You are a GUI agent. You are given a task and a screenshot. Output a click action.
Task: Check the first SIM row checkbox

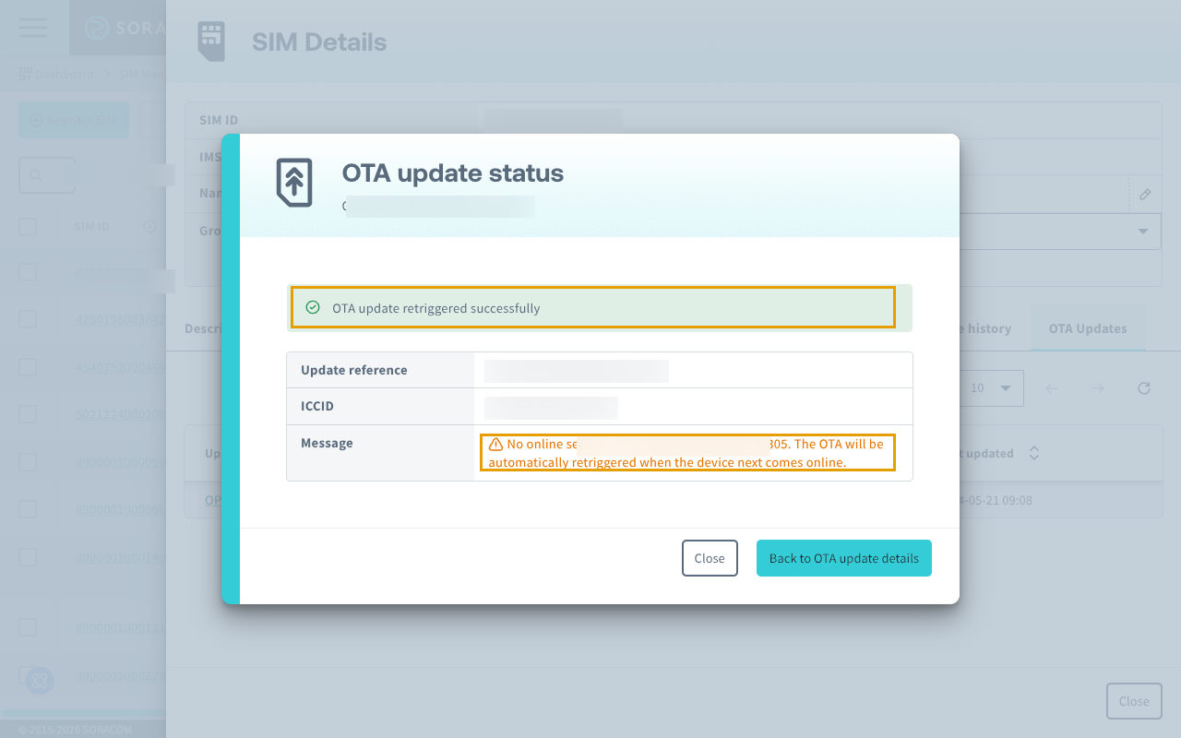pyautogui.click(x=27, y=271)
